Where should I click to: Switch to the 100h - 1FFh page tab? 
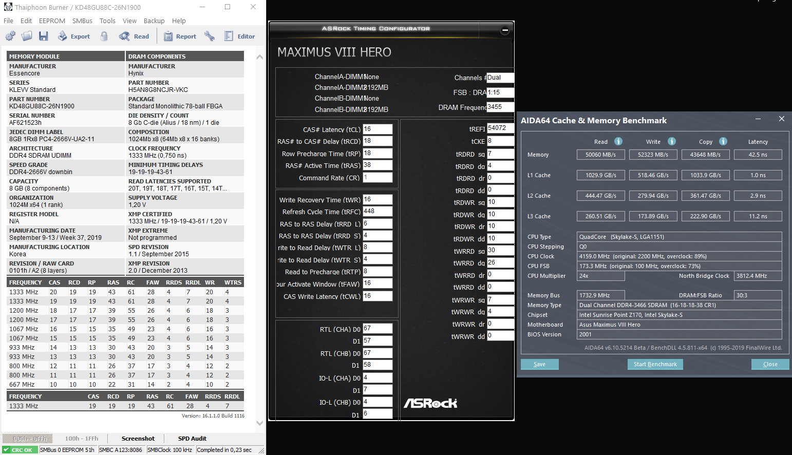[82, 439]
